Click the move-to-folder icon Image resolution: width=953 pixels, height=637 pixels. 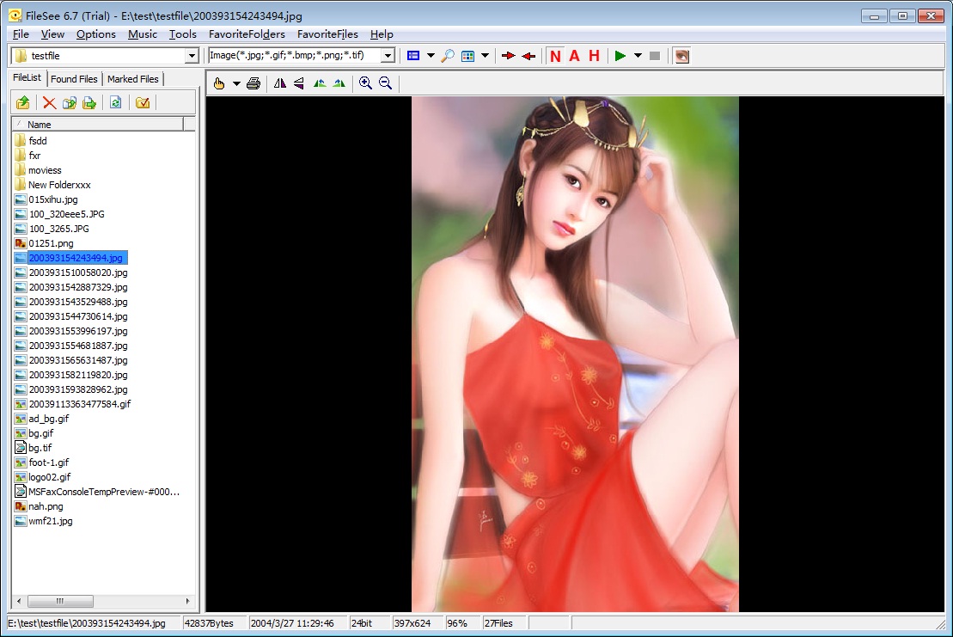click(89, 102)
